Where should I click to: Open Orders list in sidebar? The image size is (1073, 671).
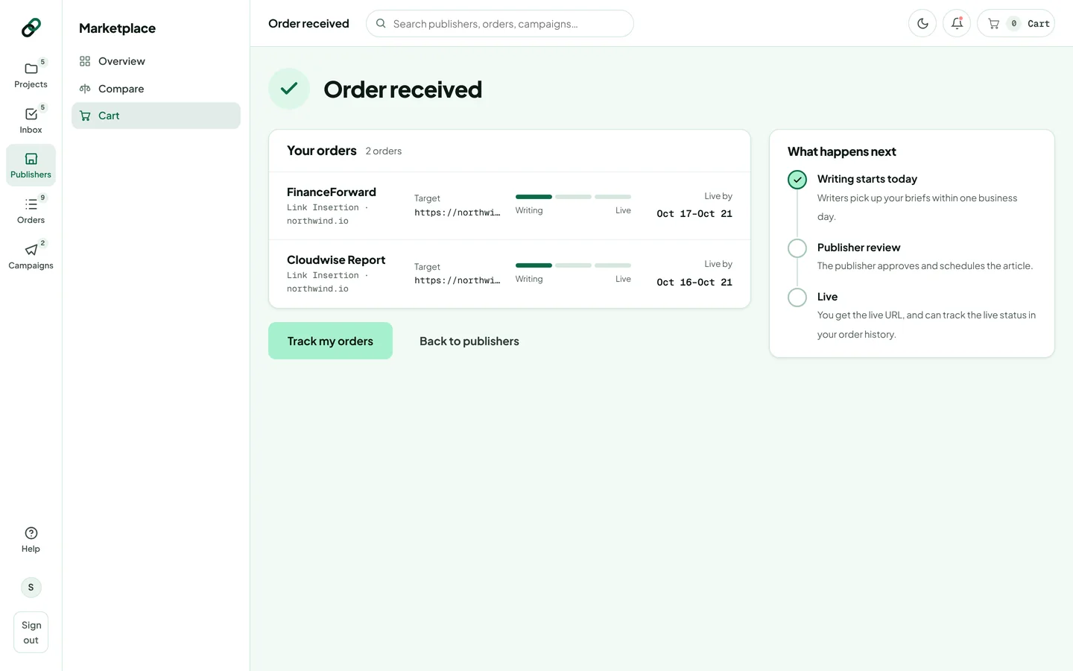click(31, 210)
